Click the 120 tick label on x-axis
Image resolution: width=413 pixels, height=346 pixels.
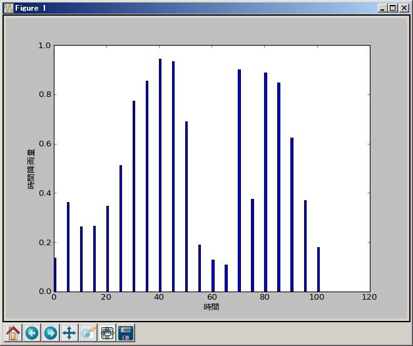tap(370, 297)
